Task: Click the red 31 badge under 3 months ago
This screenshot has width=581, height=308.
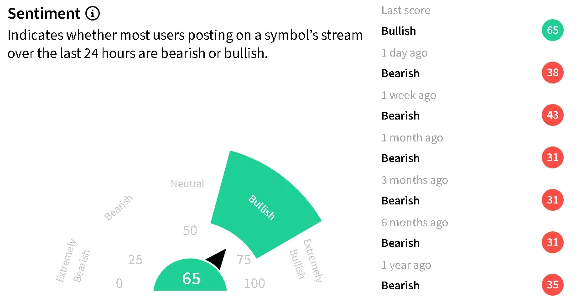Action: coord(552,200)
